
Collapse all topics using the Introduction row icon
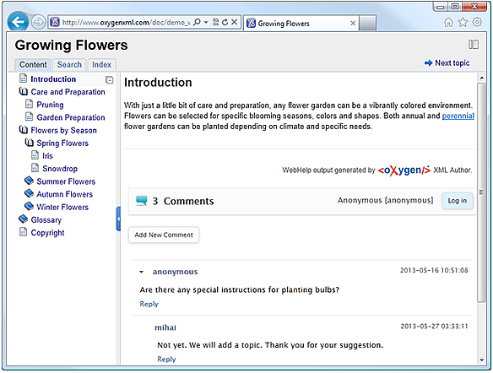point(110,80)
